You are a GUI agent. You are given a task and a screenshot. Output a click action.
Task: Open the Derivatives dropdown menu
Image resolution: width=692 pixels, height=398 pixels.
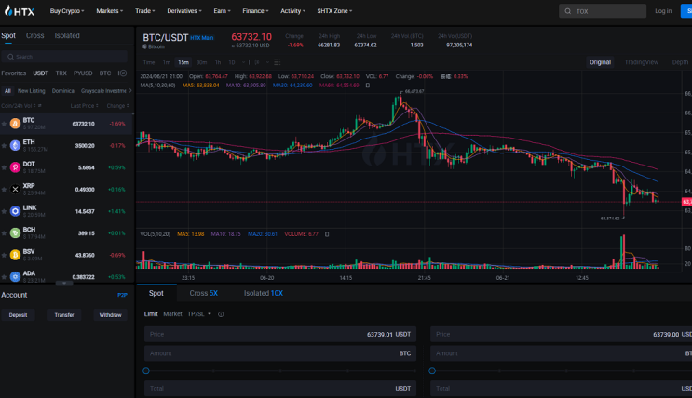(x=184, y=11)
